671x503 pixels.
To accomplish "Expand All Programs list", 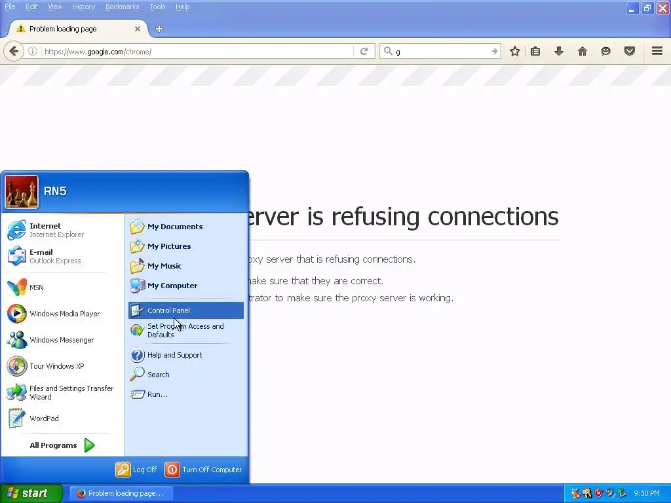I will click(x=63, y=445).
